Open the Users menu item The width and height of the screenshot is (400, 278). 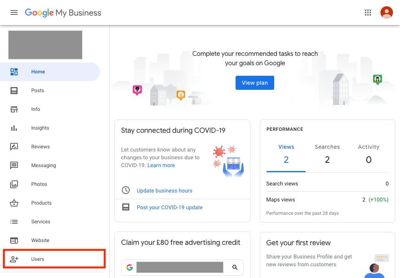coord(54,259)
